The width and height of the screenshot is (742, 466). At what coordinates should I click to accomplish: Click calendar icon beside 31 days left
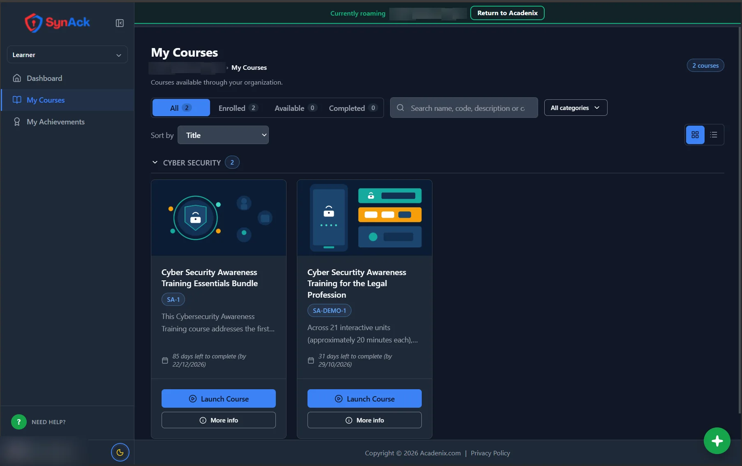[311, 360]
